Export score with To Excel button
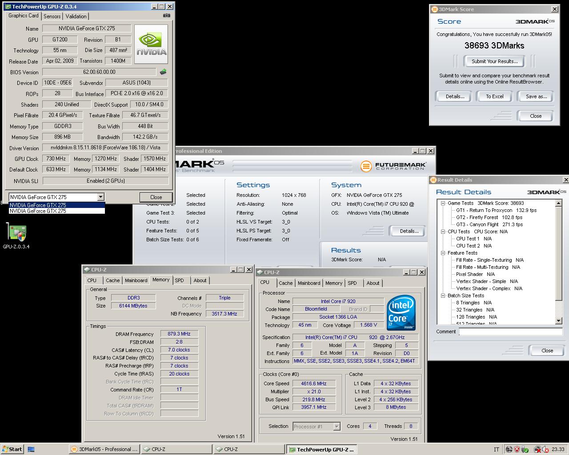 (495, 96)
